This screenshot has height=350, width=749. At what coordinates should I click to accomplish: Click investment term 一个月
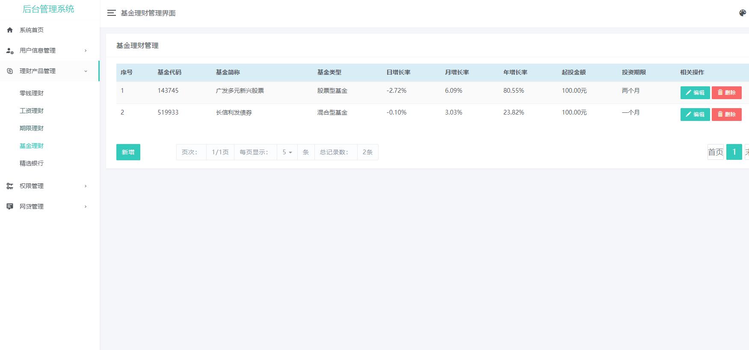pos(631,112)
